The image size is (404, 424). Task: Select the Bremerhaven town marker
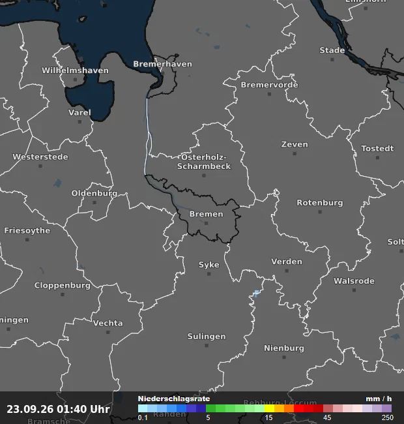162,73
